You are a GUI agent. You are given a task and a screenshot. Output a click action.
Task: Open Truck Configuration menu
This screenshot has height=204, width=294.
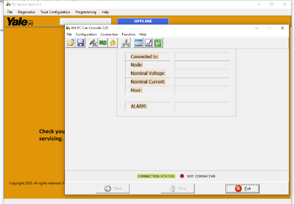tap(55, 12)
